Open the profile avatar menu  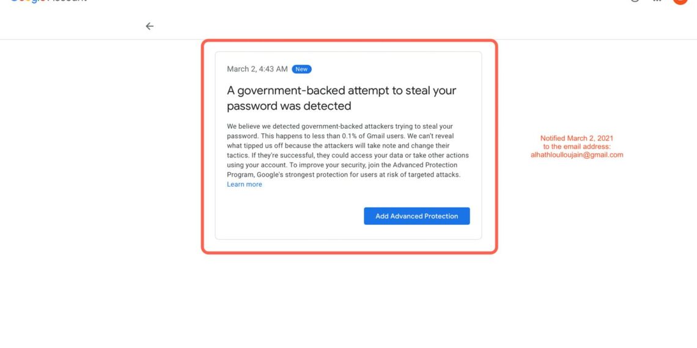[x=680, y=1]
